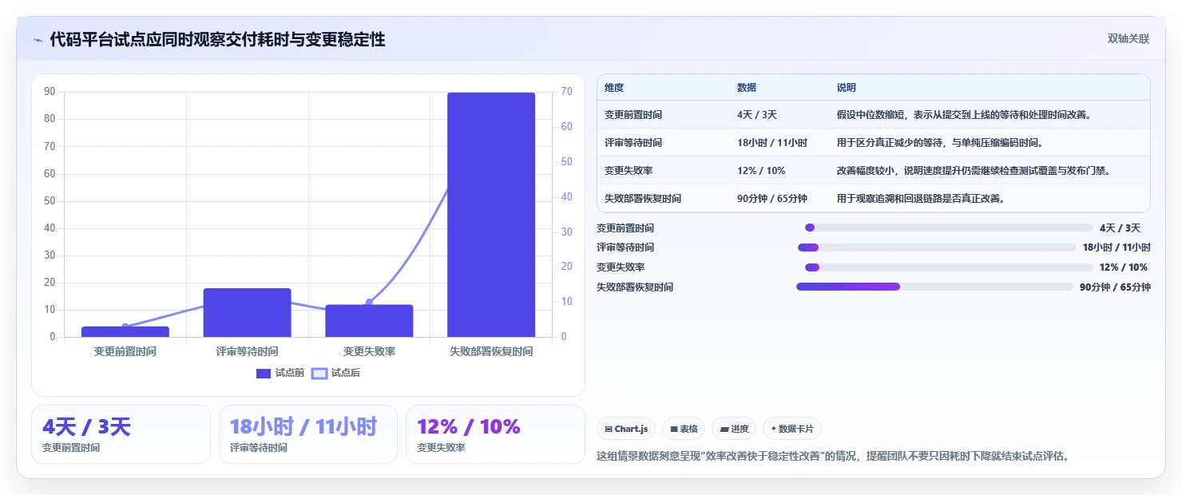This screenshot has width=1182, height=495.
Task: Click table cell 4天 / 3天
Action: coord(757,115)
